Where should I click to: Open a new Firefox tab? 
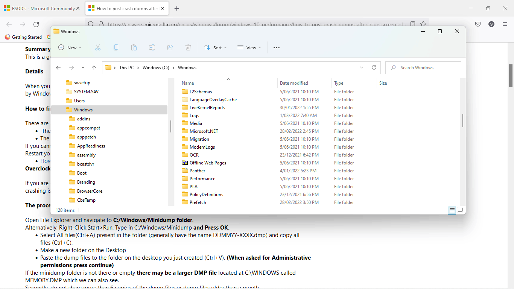click(x=177, y=9)
